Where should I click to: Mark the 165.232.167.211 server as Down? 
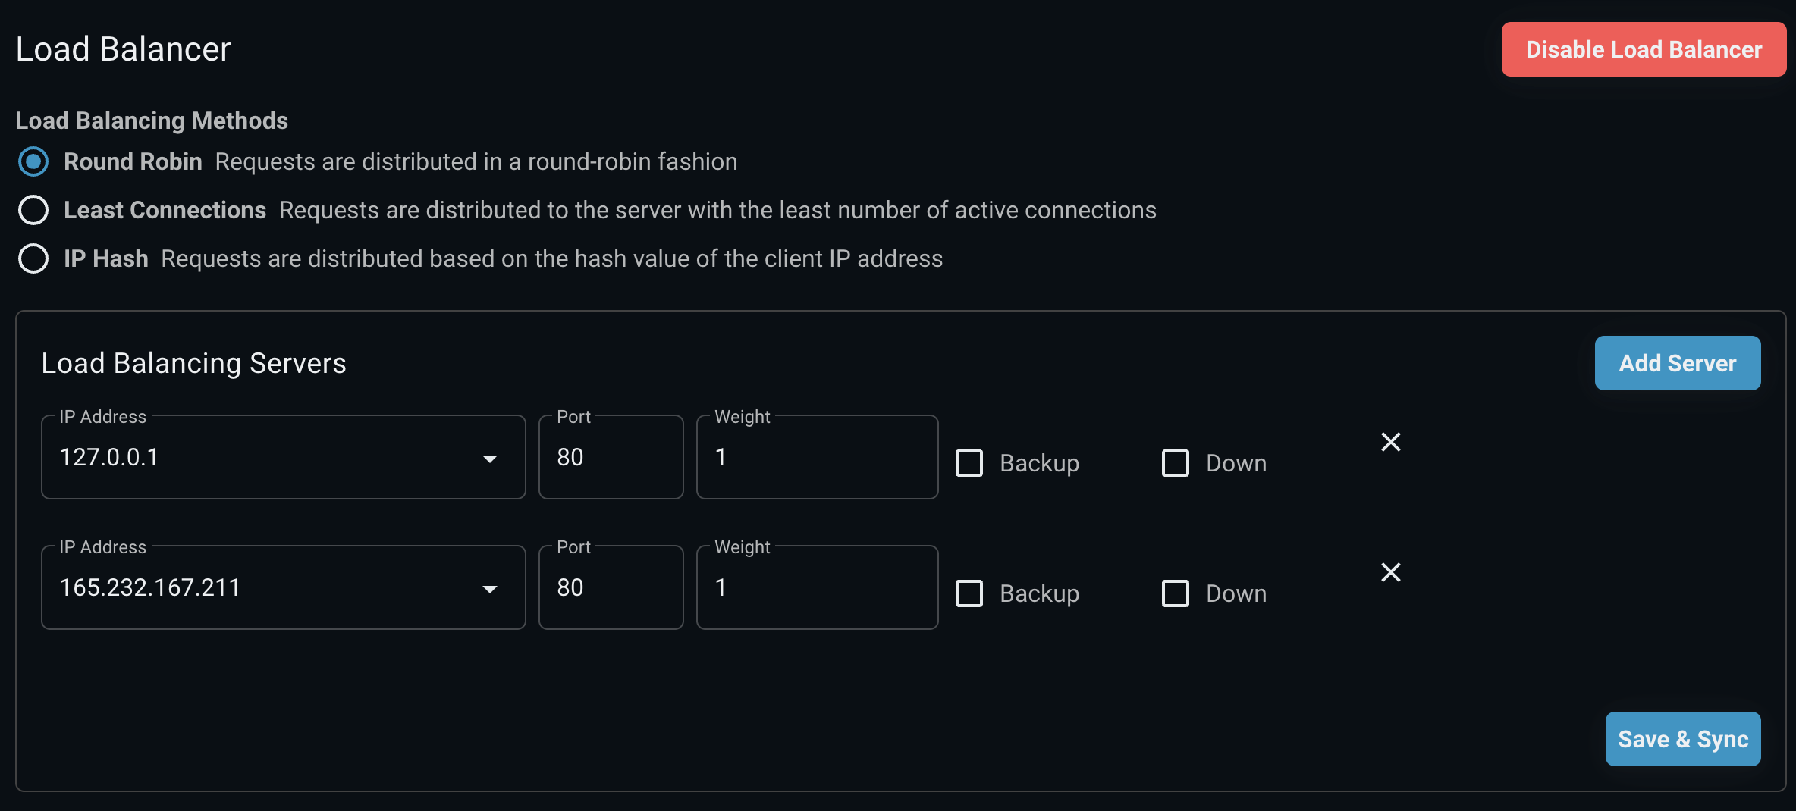(1176, 593)
